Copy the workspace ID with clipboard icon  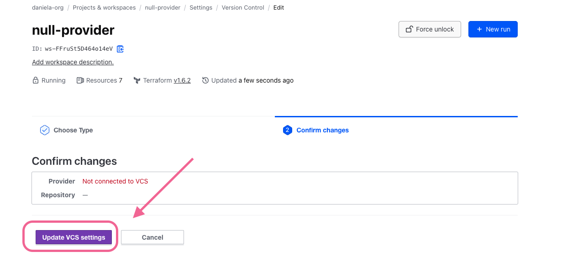point(120,49)
